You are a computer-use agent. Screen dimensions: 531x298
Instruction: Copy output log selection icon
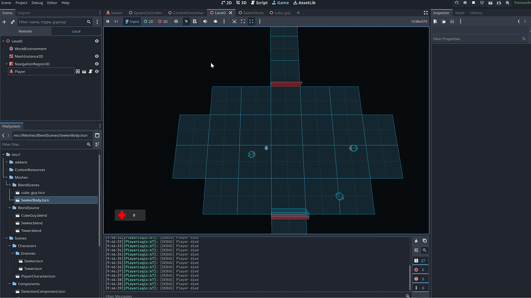point(425,241)
